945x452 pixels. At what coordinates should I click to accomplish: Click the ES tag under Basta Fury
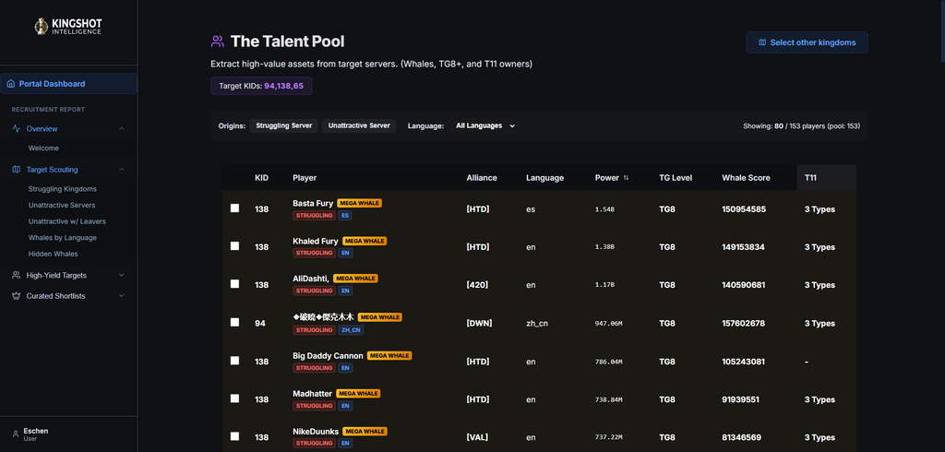pyautogui.click(x=345, y=215)
